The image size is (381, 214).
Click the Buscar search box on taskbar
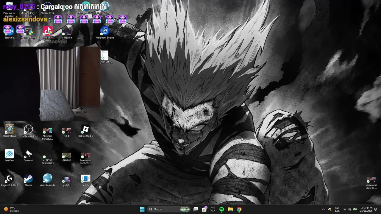coord(169,209)
